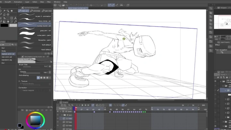Click the brush size settings icon
Screen dimensions: 231x130
pos(50,66)
